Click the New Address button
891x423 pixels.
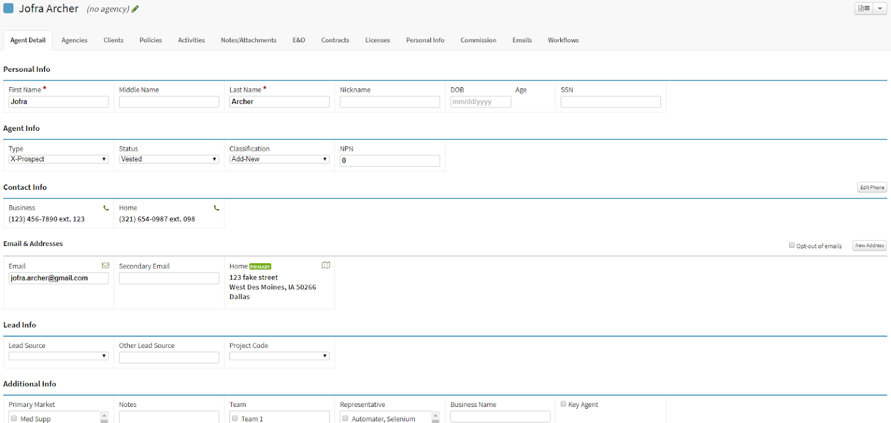(x=869, y=245)
